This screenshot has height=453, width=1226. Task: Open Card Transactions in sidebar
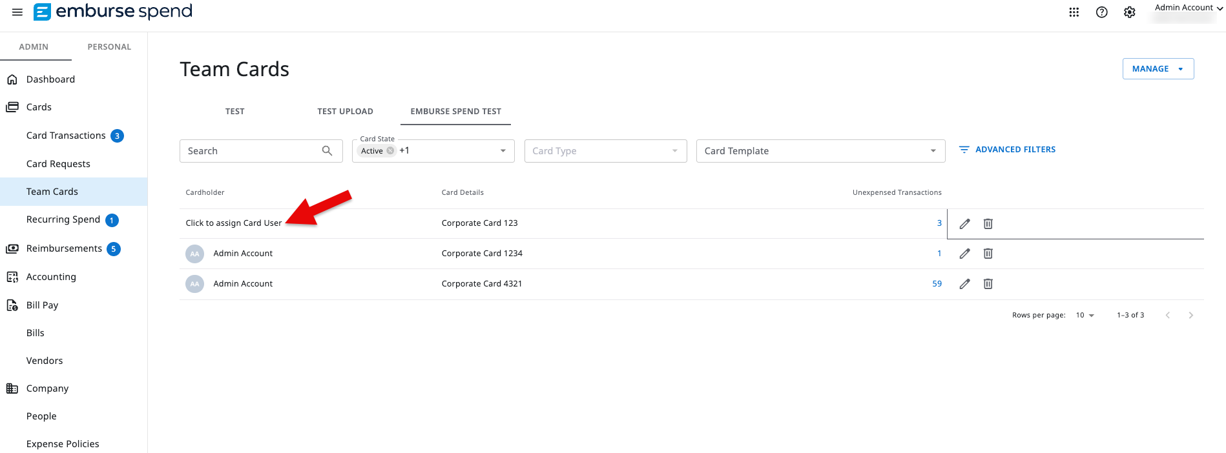point(66,136)
